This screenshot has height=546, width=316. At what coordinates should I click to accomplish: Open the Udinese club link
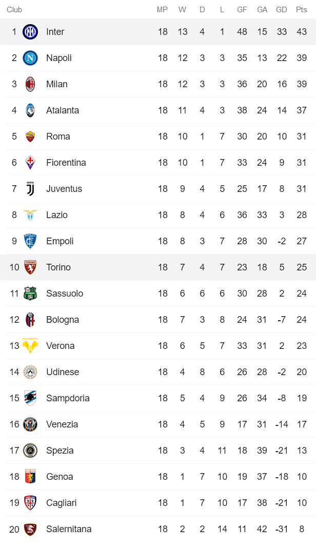tap(63, 372)
